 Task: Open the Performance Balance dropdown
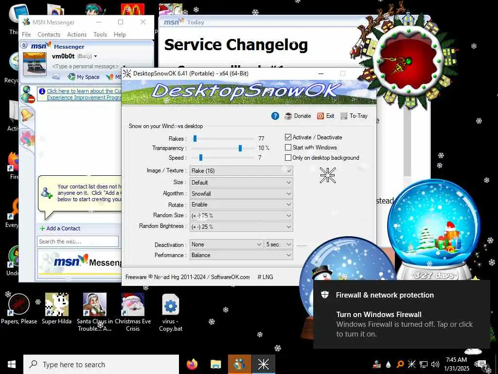point(241,255)
